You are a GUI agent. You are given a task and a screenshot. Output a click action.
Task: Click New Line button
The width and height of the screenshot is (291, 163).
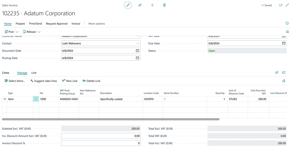70,81
